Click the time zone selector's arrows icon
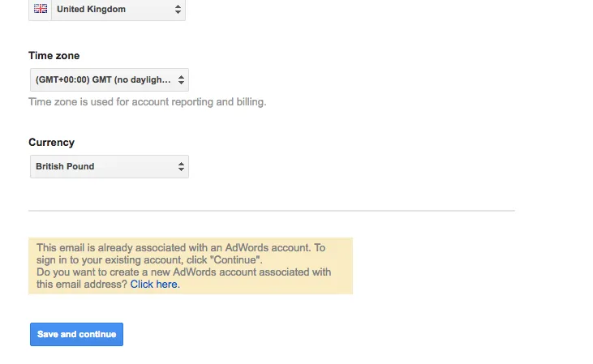The width and height of the screenshot is (593, 364). pyautogui.click(x=181, y=79)
